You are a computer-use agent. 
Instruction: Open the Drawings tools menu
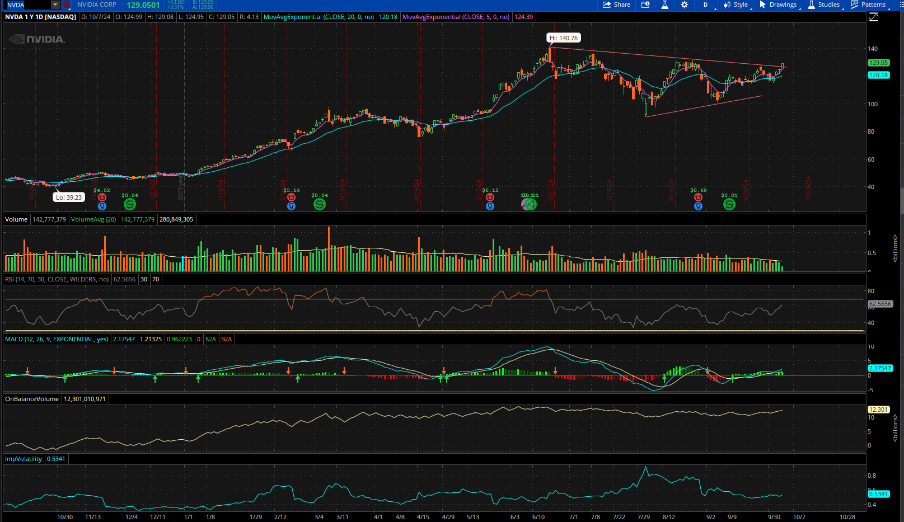pyautogui.click(x=778, y=4)
